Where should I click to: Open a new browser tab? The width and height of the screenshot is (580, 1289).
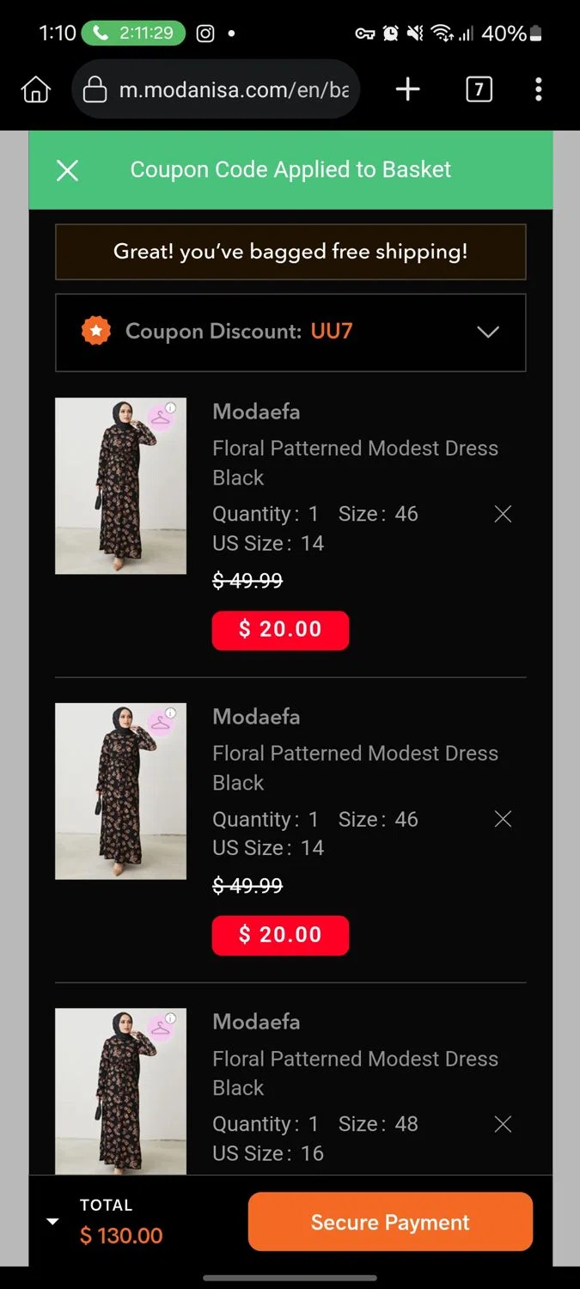click(x=407, y=89)
